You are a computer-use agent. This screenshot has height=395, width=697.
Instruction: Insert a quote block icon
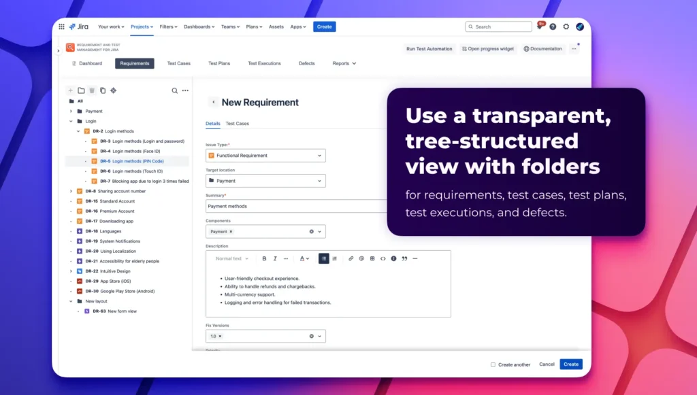[x=404, y=258]
